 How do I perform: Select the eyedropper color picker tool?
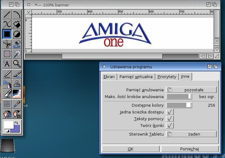pyautogui.click(x=17, y=104)
